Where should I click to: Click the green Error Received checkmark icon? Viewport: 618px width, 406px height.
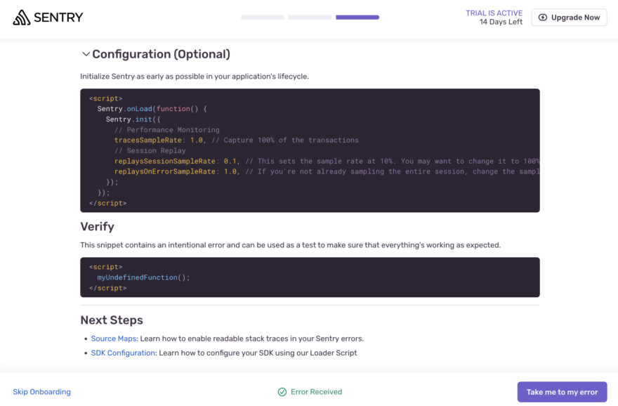point(282,392)
